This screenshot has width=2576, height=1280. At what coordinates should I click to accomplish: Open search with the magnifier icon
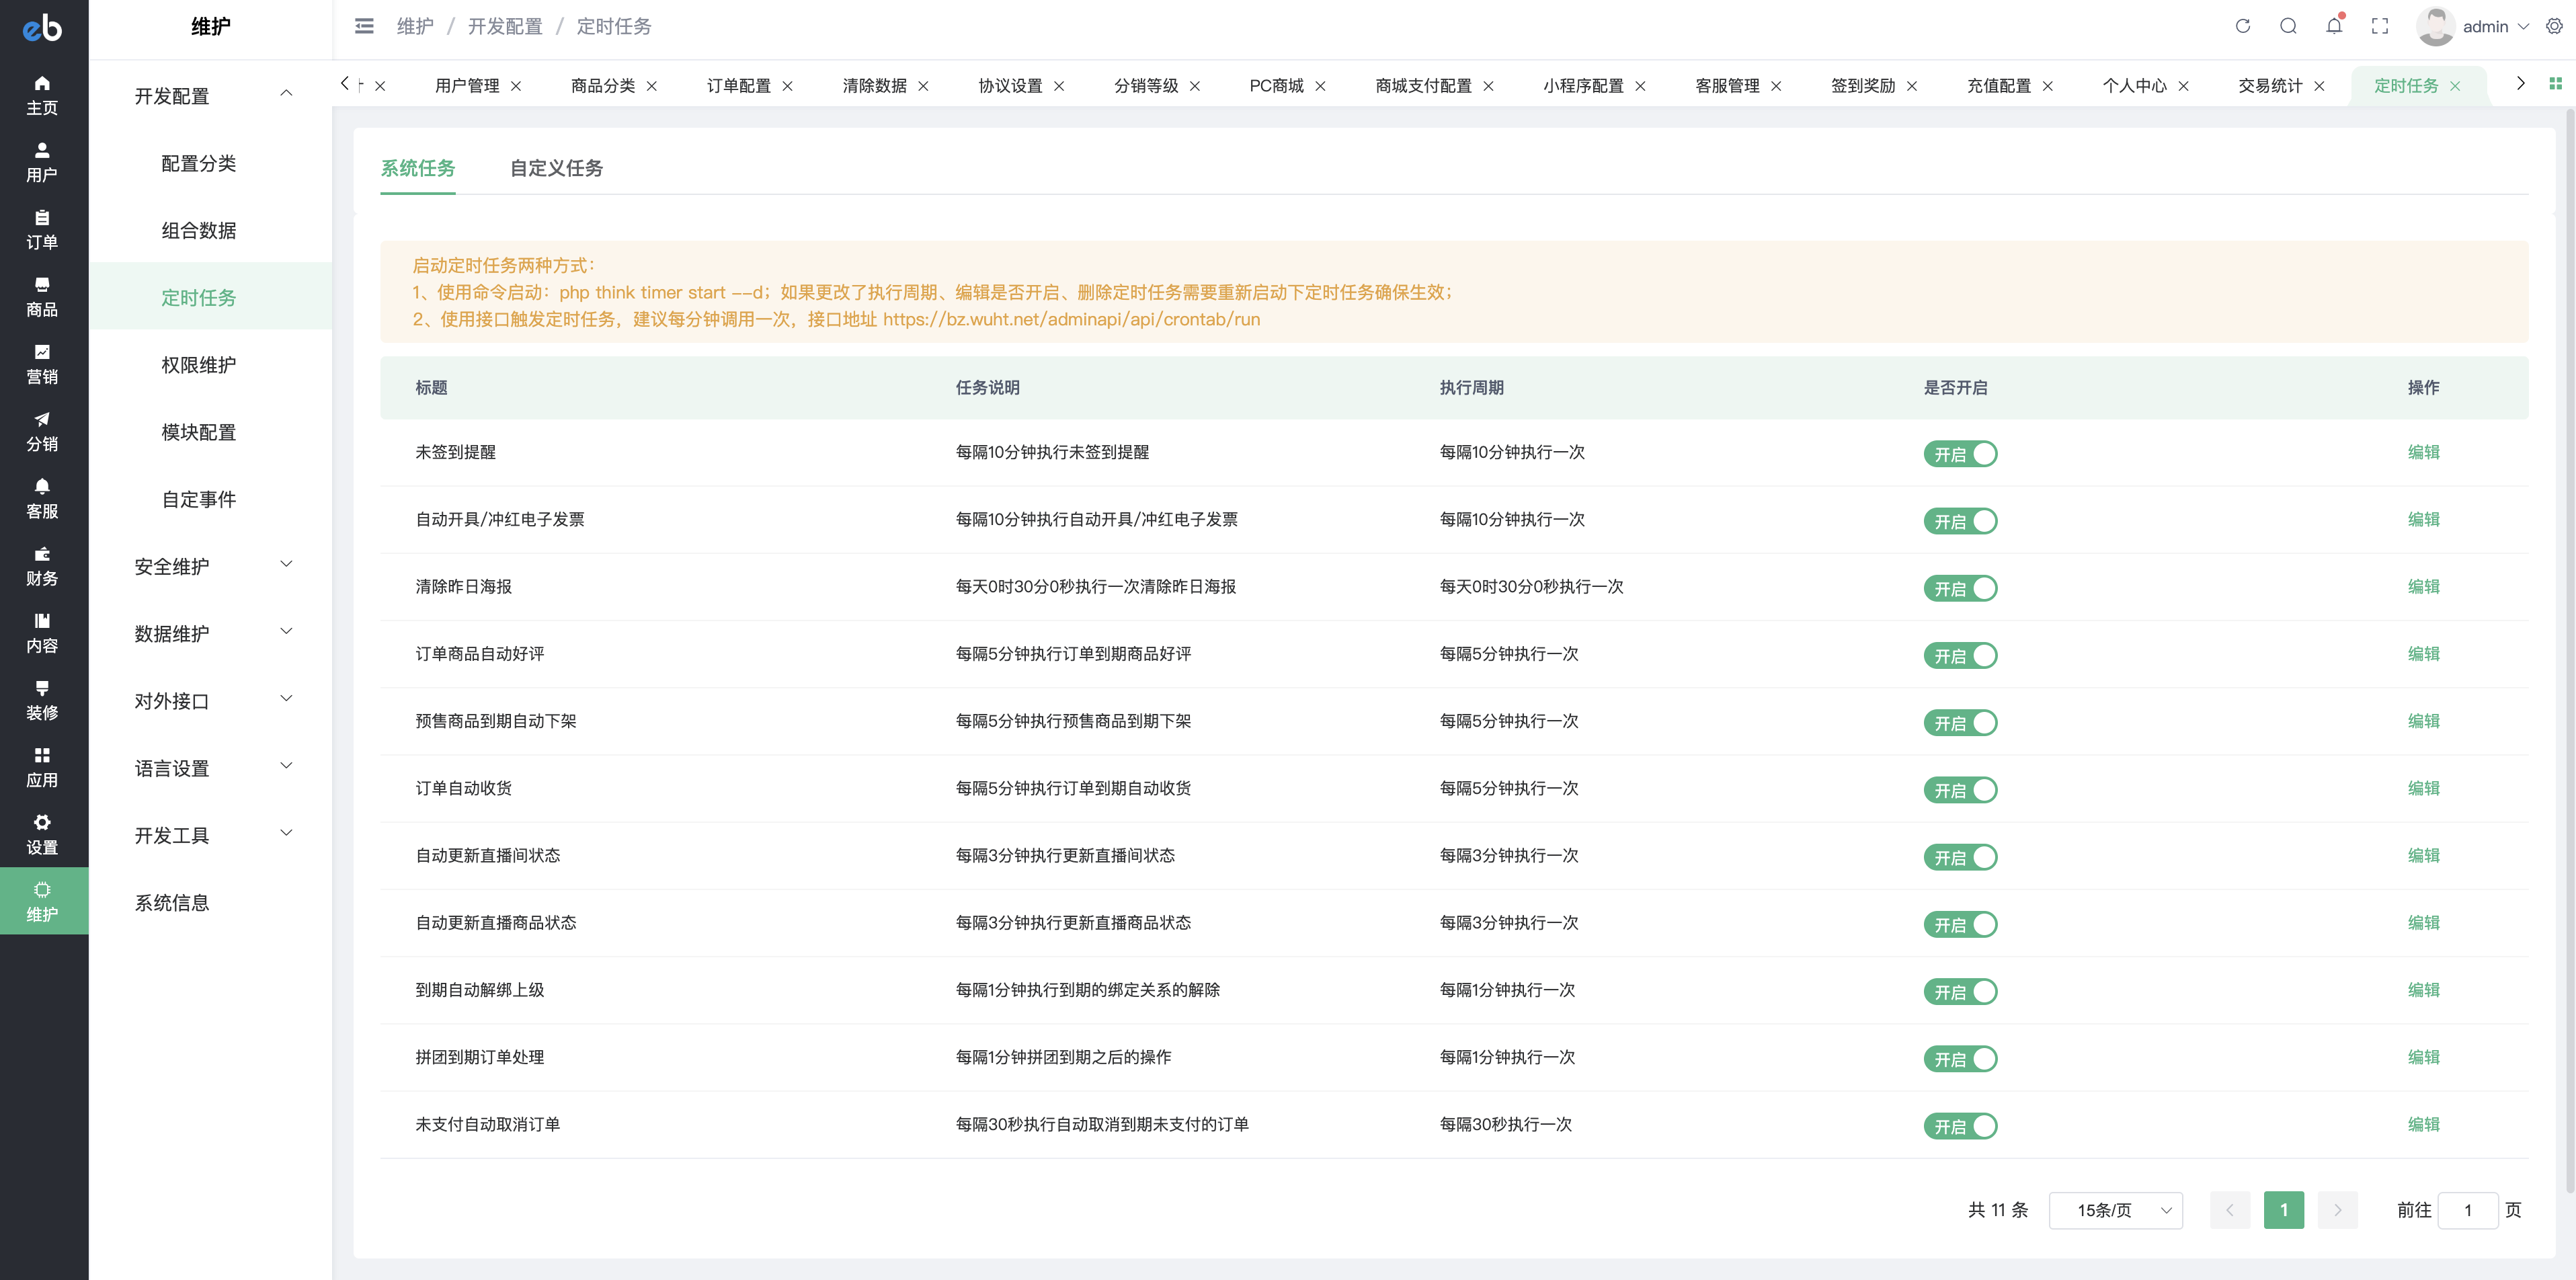2288,26
